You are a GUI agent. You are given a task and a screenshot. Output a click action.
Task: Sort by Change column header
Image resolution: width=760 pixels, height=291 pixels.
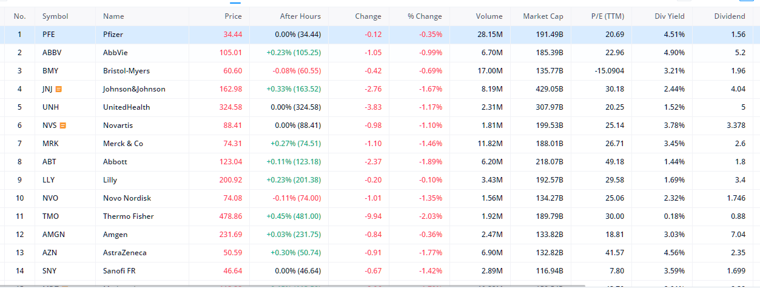368,16
